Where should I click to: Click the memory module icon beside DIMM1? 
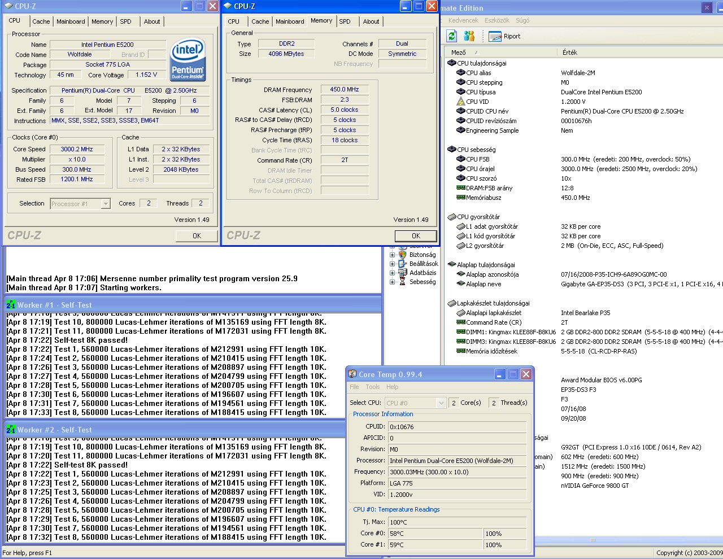461,332
